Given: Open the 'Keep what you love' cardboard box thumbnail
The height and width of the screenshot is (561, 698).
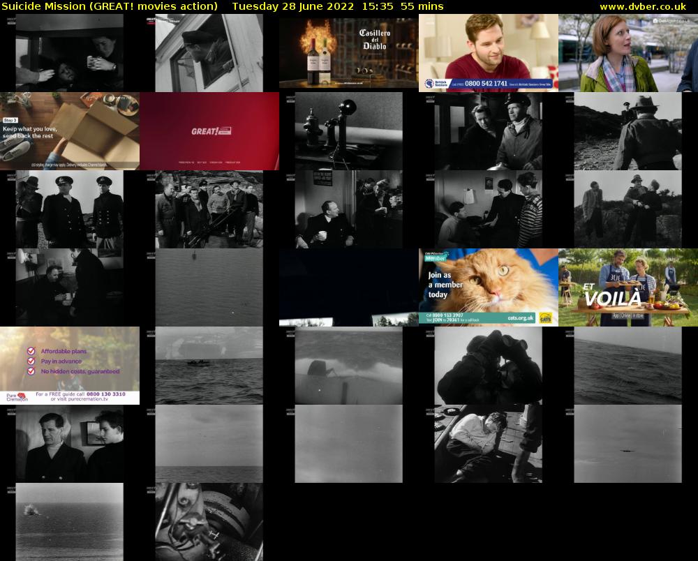Looking at the screenshot, I should pos(69,131).
